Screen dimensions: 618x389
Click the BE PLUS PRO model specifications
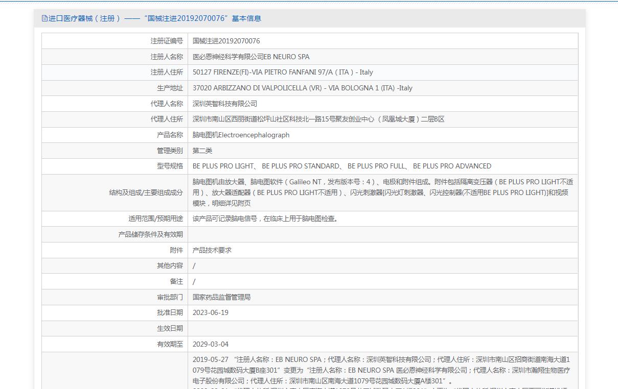click(x=341, y=166)
